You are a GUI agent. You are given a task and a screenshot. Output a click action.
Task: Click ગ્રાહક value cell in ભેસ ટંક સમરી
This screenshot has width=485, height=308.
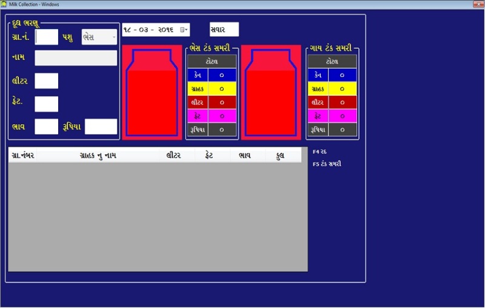coord(222,89)
